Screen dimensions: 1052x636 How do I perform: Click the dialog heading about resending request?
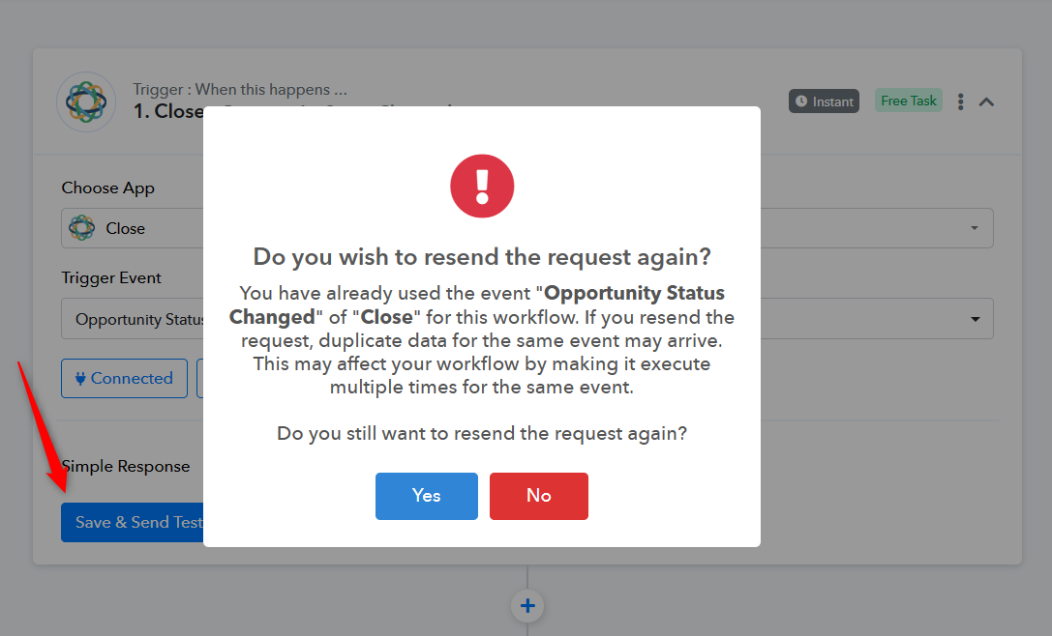pos(482,257)
